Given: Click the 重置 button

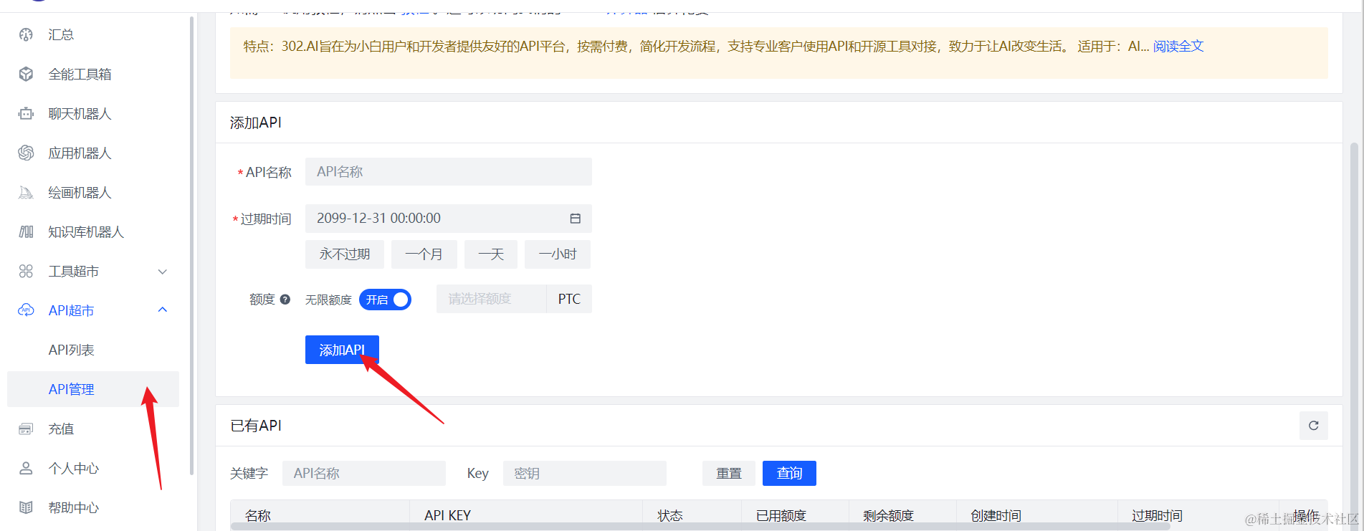Looking at the screenshot, I should coord(729,473).
